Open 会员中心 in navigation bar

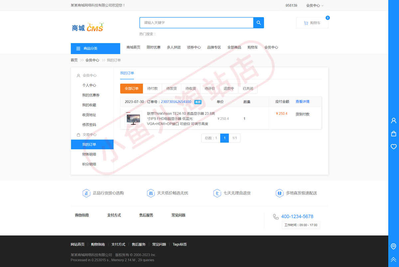[x=271, y=47]
